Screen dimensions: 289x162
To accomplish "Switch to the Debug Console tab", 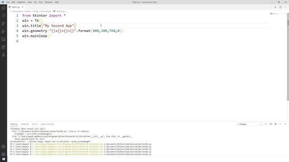I will coord(47,124).
